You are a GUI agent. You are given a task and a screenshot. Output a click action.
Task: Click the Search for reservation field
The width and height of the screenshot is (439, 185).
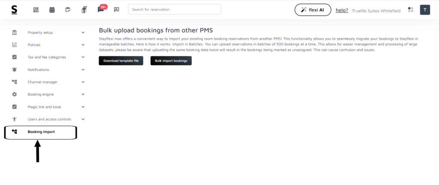pos(174,9)
